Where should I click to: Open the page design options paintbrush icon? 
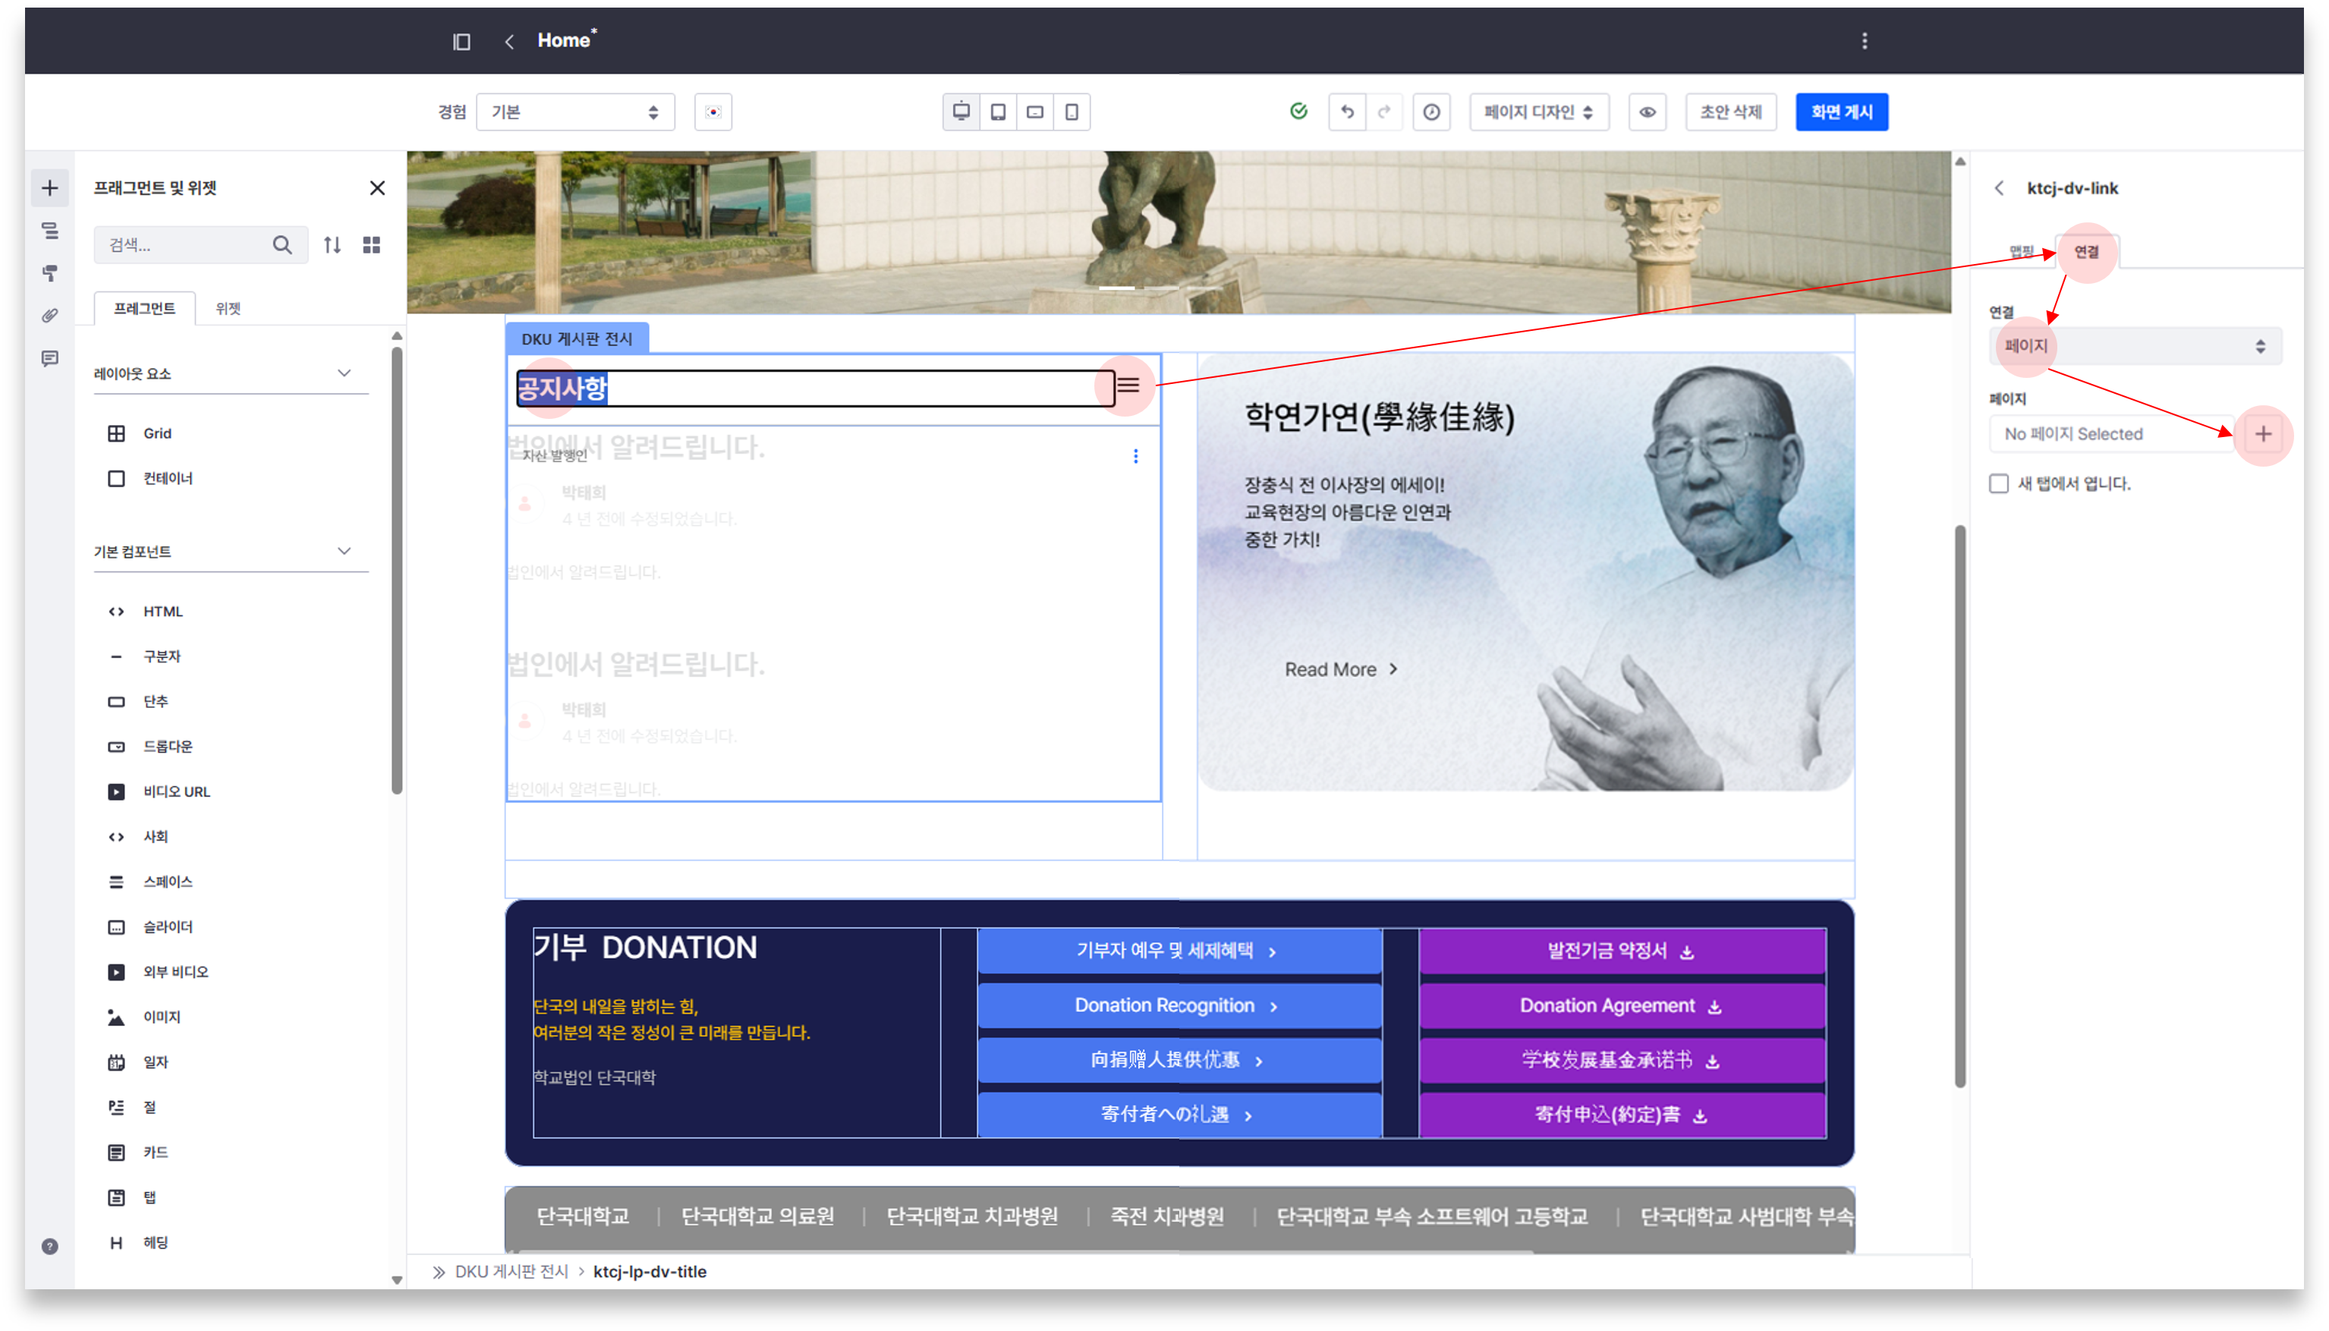point(50,272)
